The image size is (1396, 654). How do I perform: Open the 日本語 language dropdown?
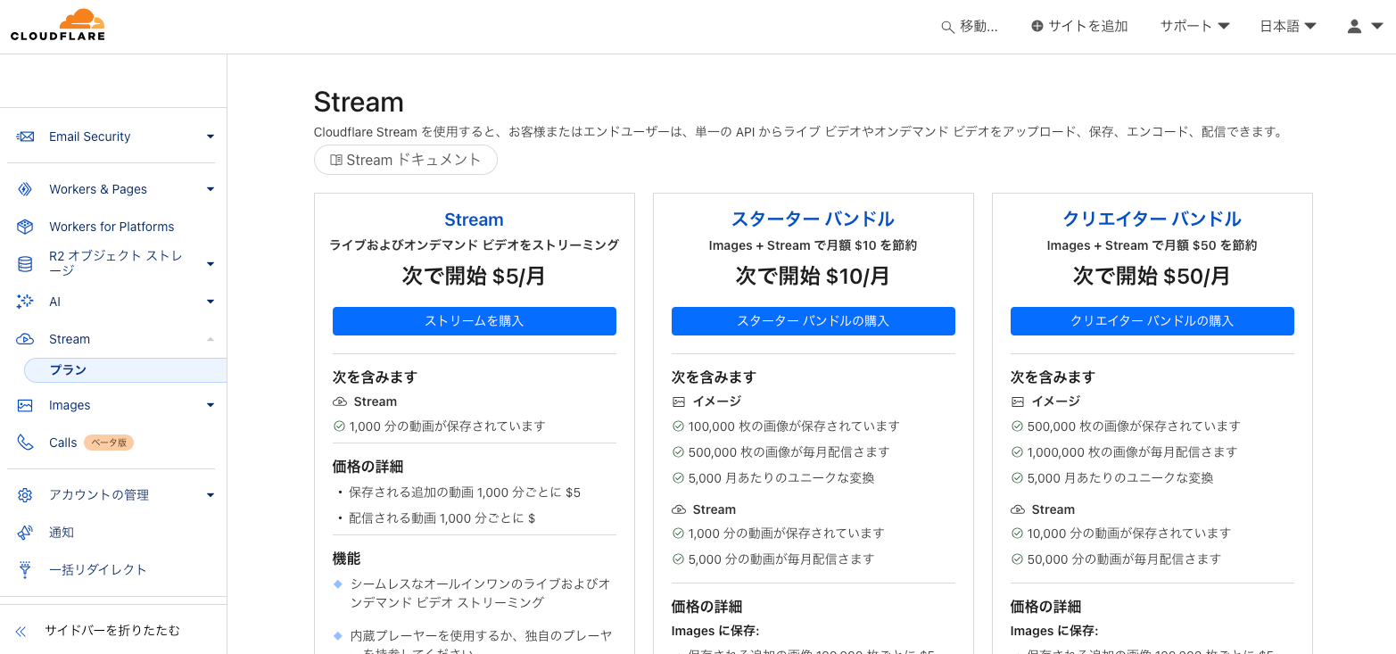[1287, 26]
